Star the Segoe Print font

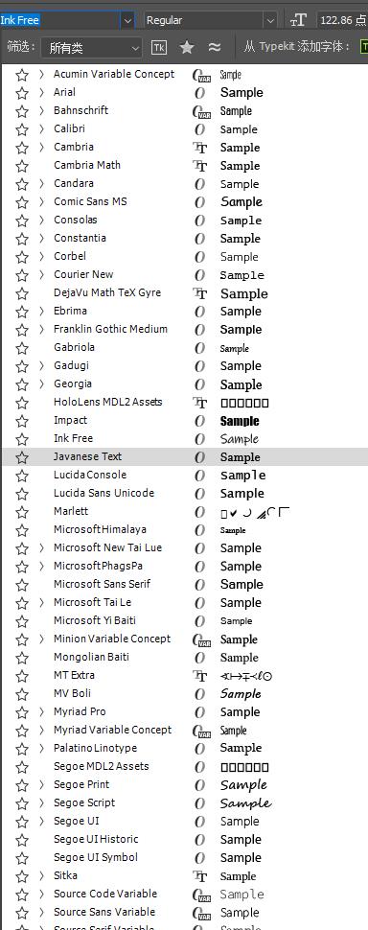(x=22, y=786)
